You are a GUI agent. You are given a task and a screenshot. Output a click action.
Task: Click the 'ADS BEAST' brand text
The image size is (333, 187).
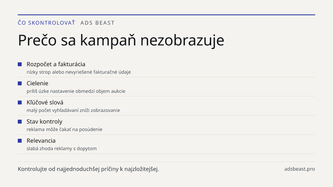[97, 23]
